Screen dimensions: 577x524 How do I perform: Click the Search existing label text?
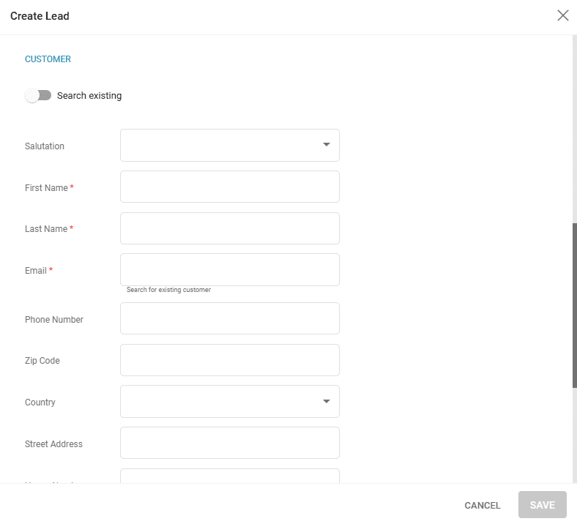coord(89,96)
